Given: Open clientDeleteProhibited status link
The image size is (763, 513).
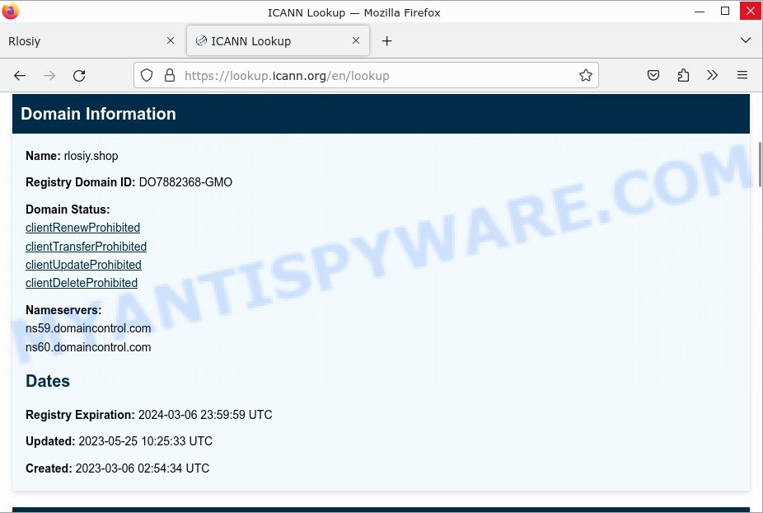Looking at the screenshot, I should click(x=82, y=283).
